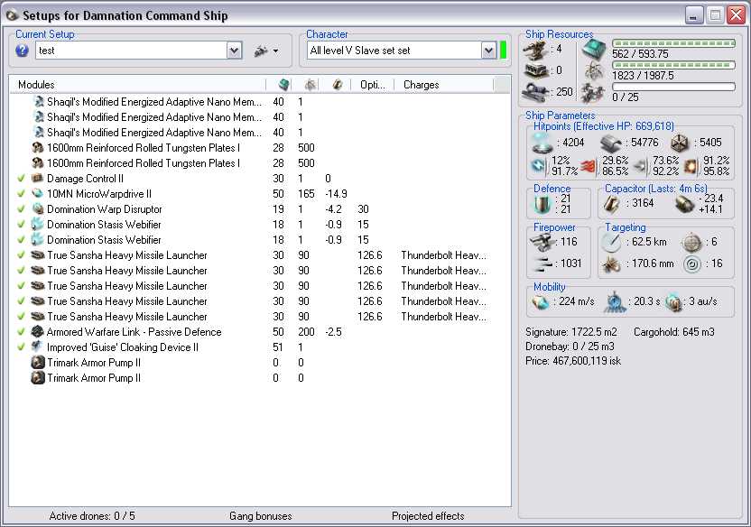
Task: Click the align time icon
Action: tap(614, 302)
